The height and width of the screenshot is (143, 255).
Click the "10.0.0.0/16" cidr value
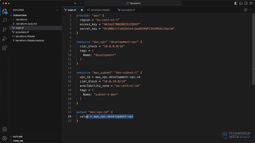113,46
